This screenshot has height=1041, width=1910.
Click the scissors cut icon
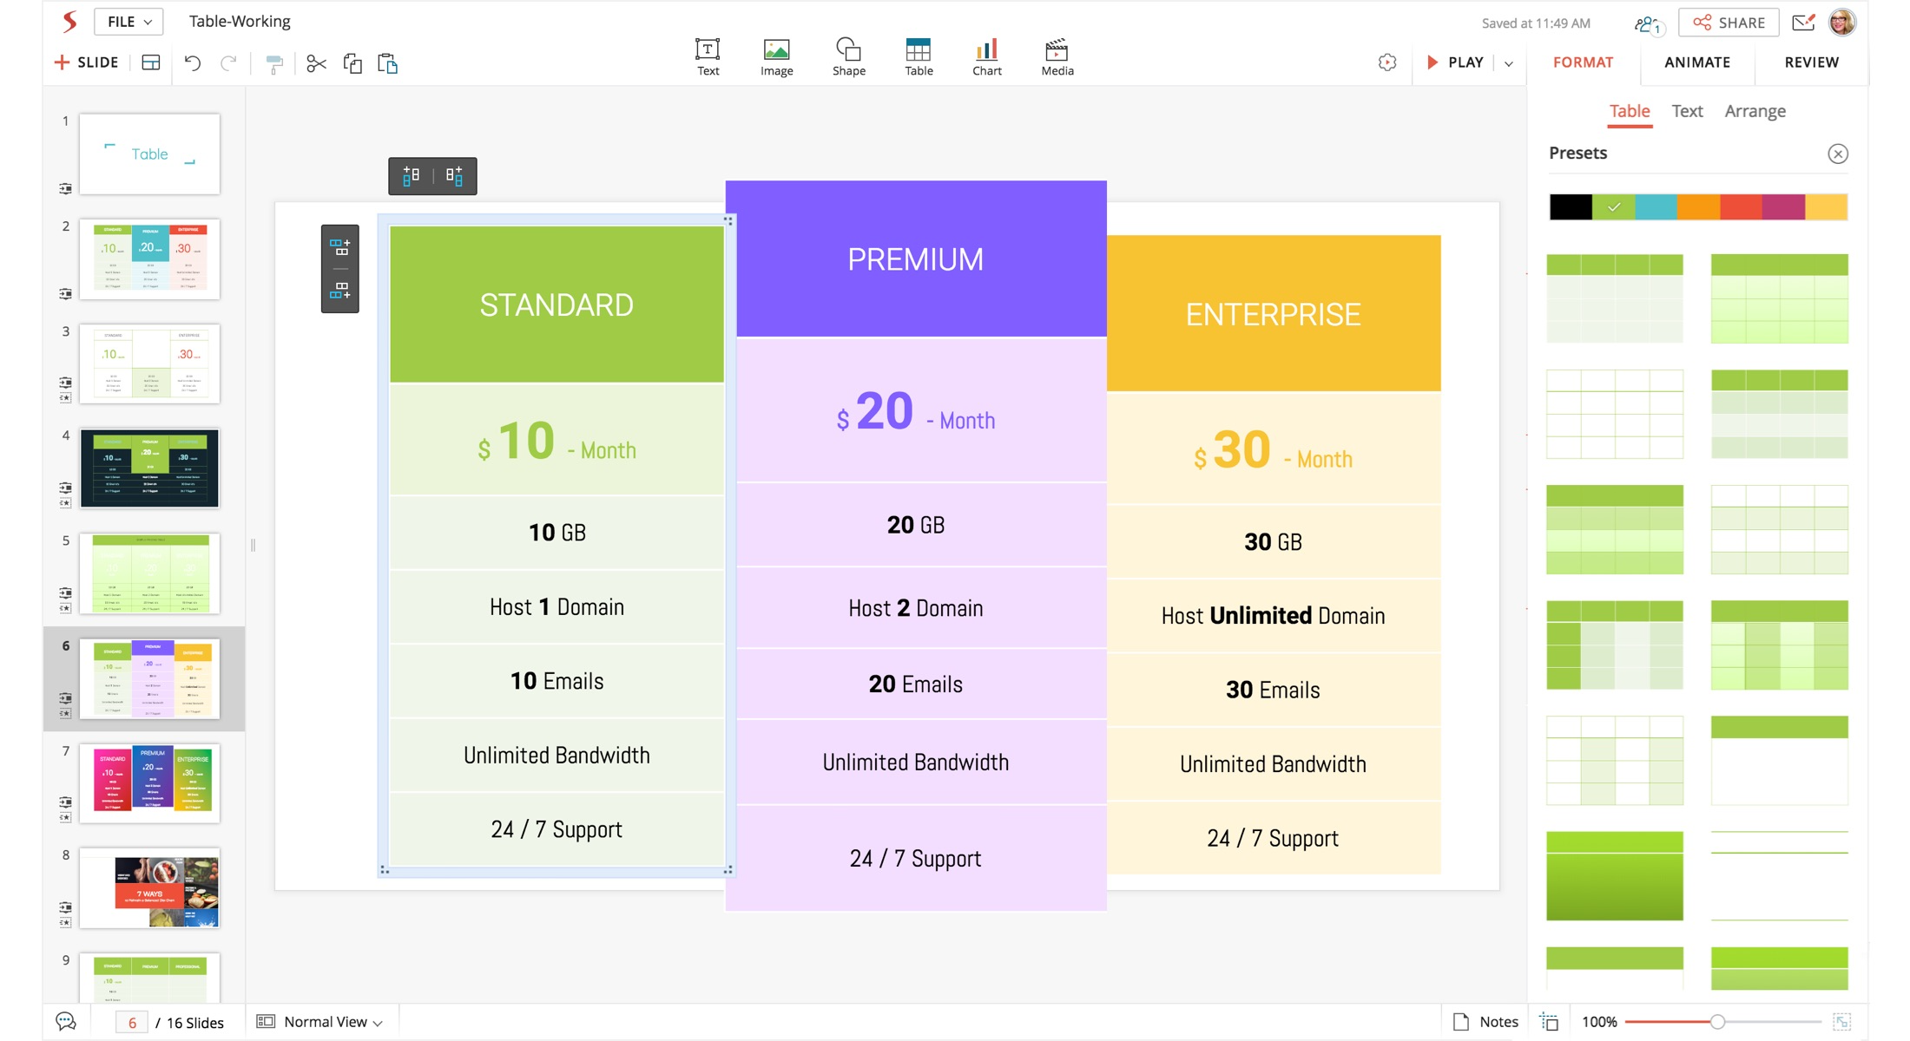coord(316,63)
